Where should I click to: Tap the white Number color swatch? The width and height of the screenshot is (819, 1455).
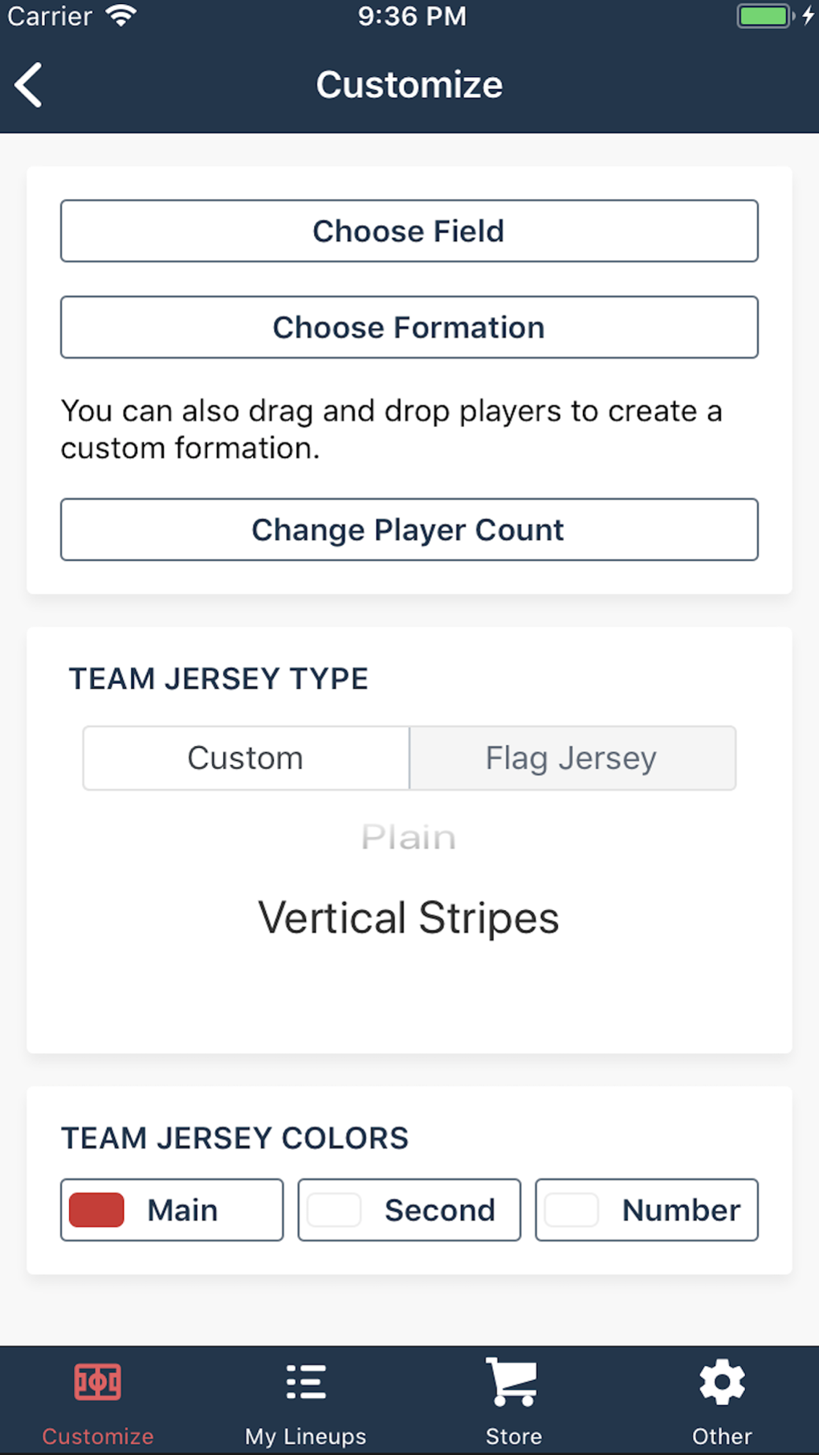pos(572,1210)
